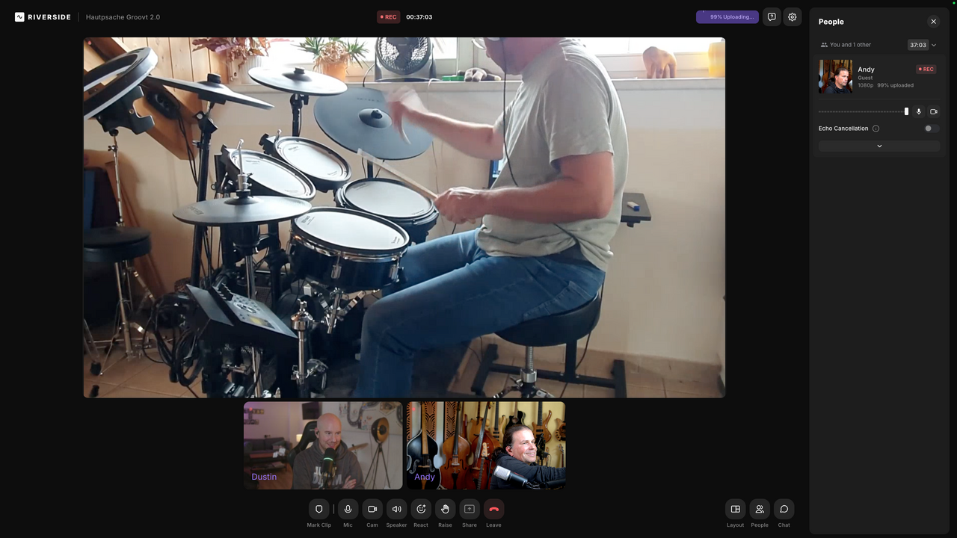The width and height of the screenshot is (957, 538).
Task: Open the settings gear in header
Action: tap(793, 16)
